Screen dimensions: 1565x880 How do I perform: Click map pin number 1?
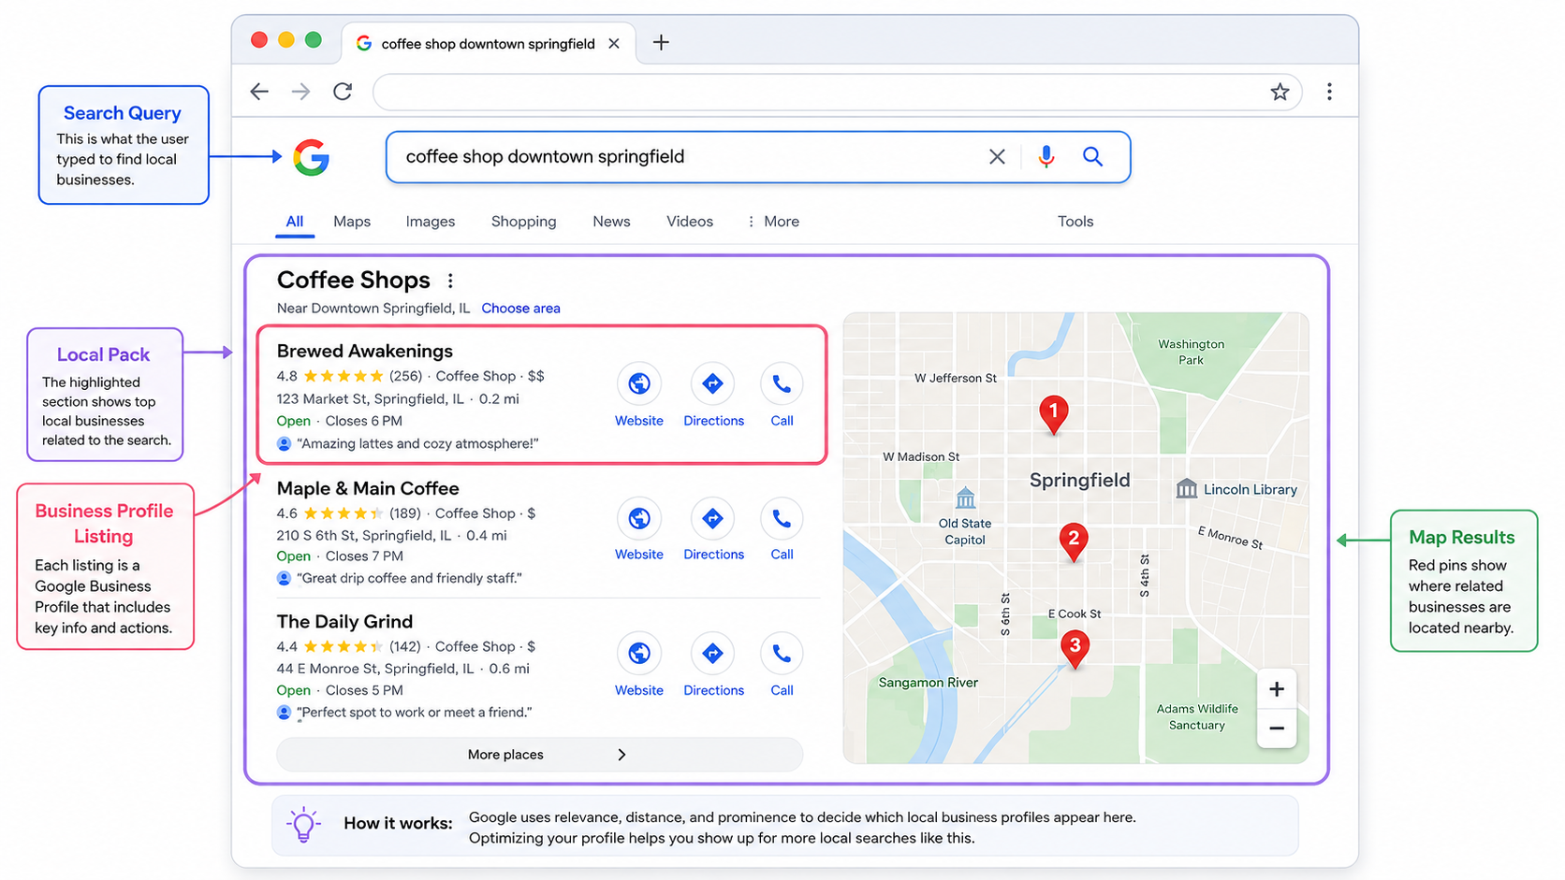tap(1054, 413)
